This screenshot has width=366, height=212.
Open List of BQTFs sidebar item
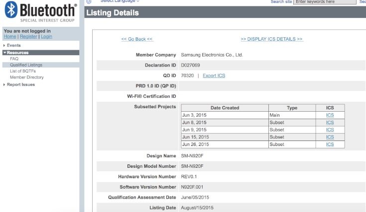[23, 71]
